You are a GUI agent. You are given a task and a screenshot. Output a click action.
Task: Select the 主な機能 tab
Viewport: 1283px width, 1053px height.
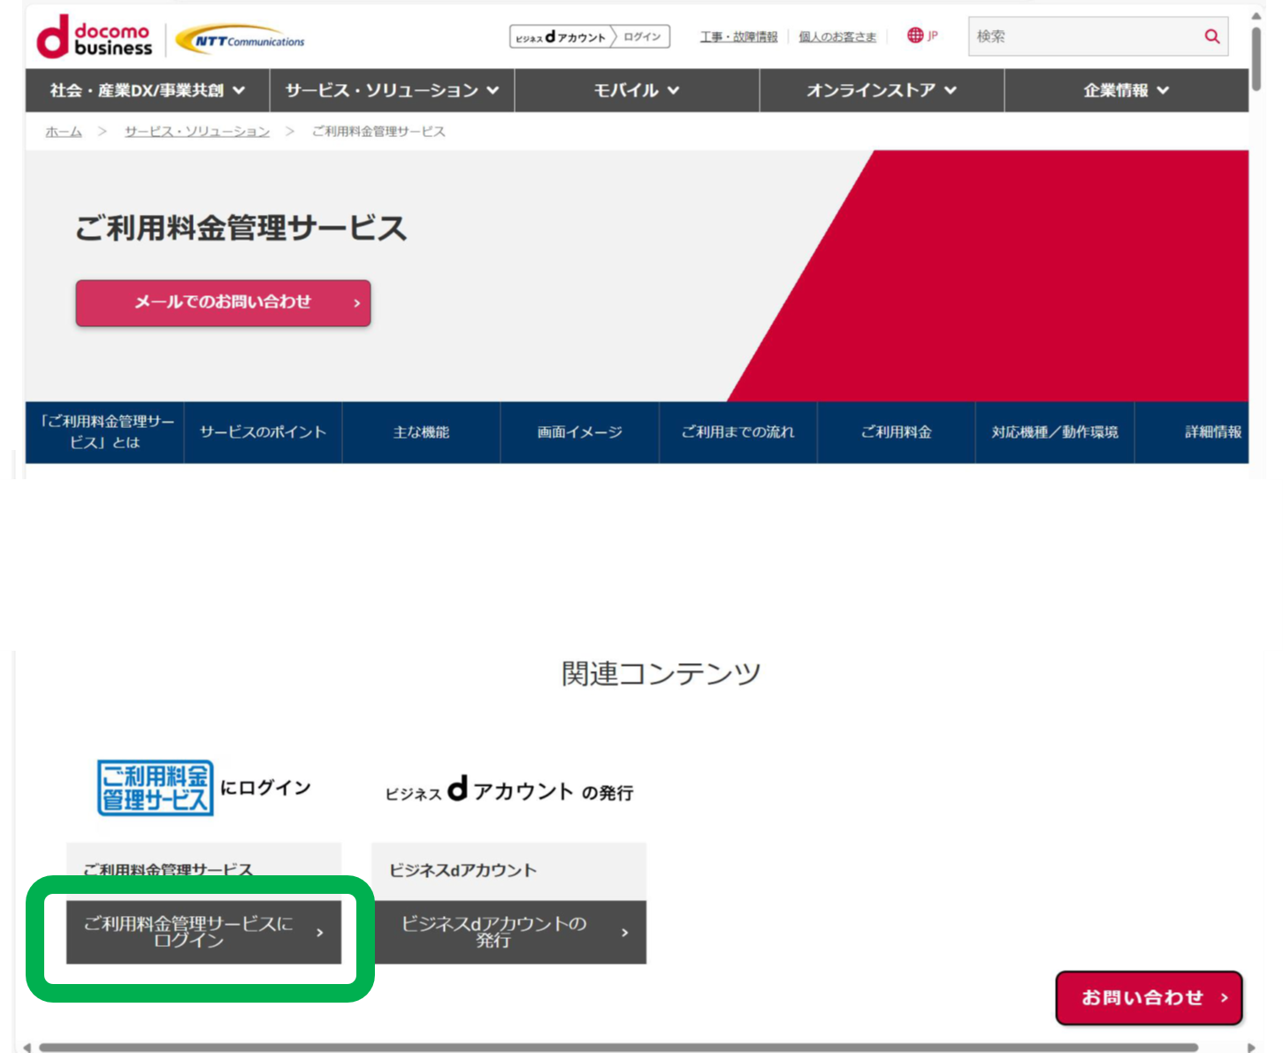point(421,432)
